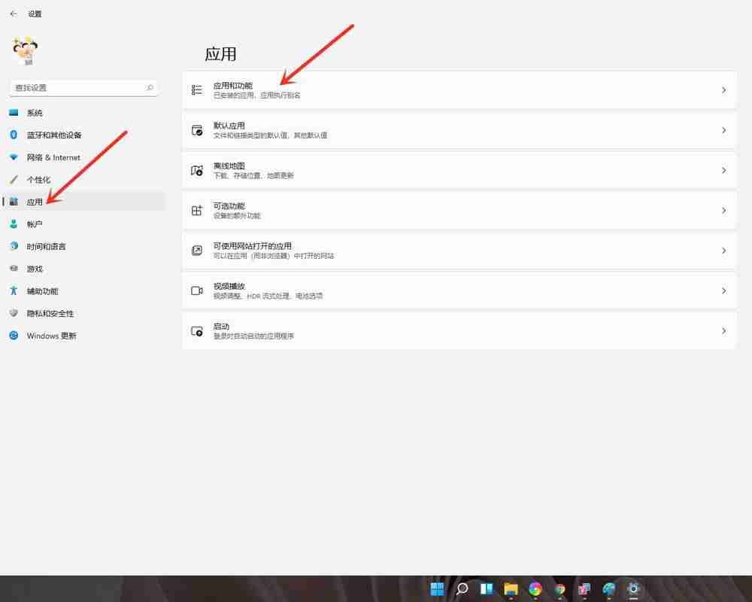
Task: Click the accessibility figure icon
Action: pyautogui.click(x=14, y=290)
